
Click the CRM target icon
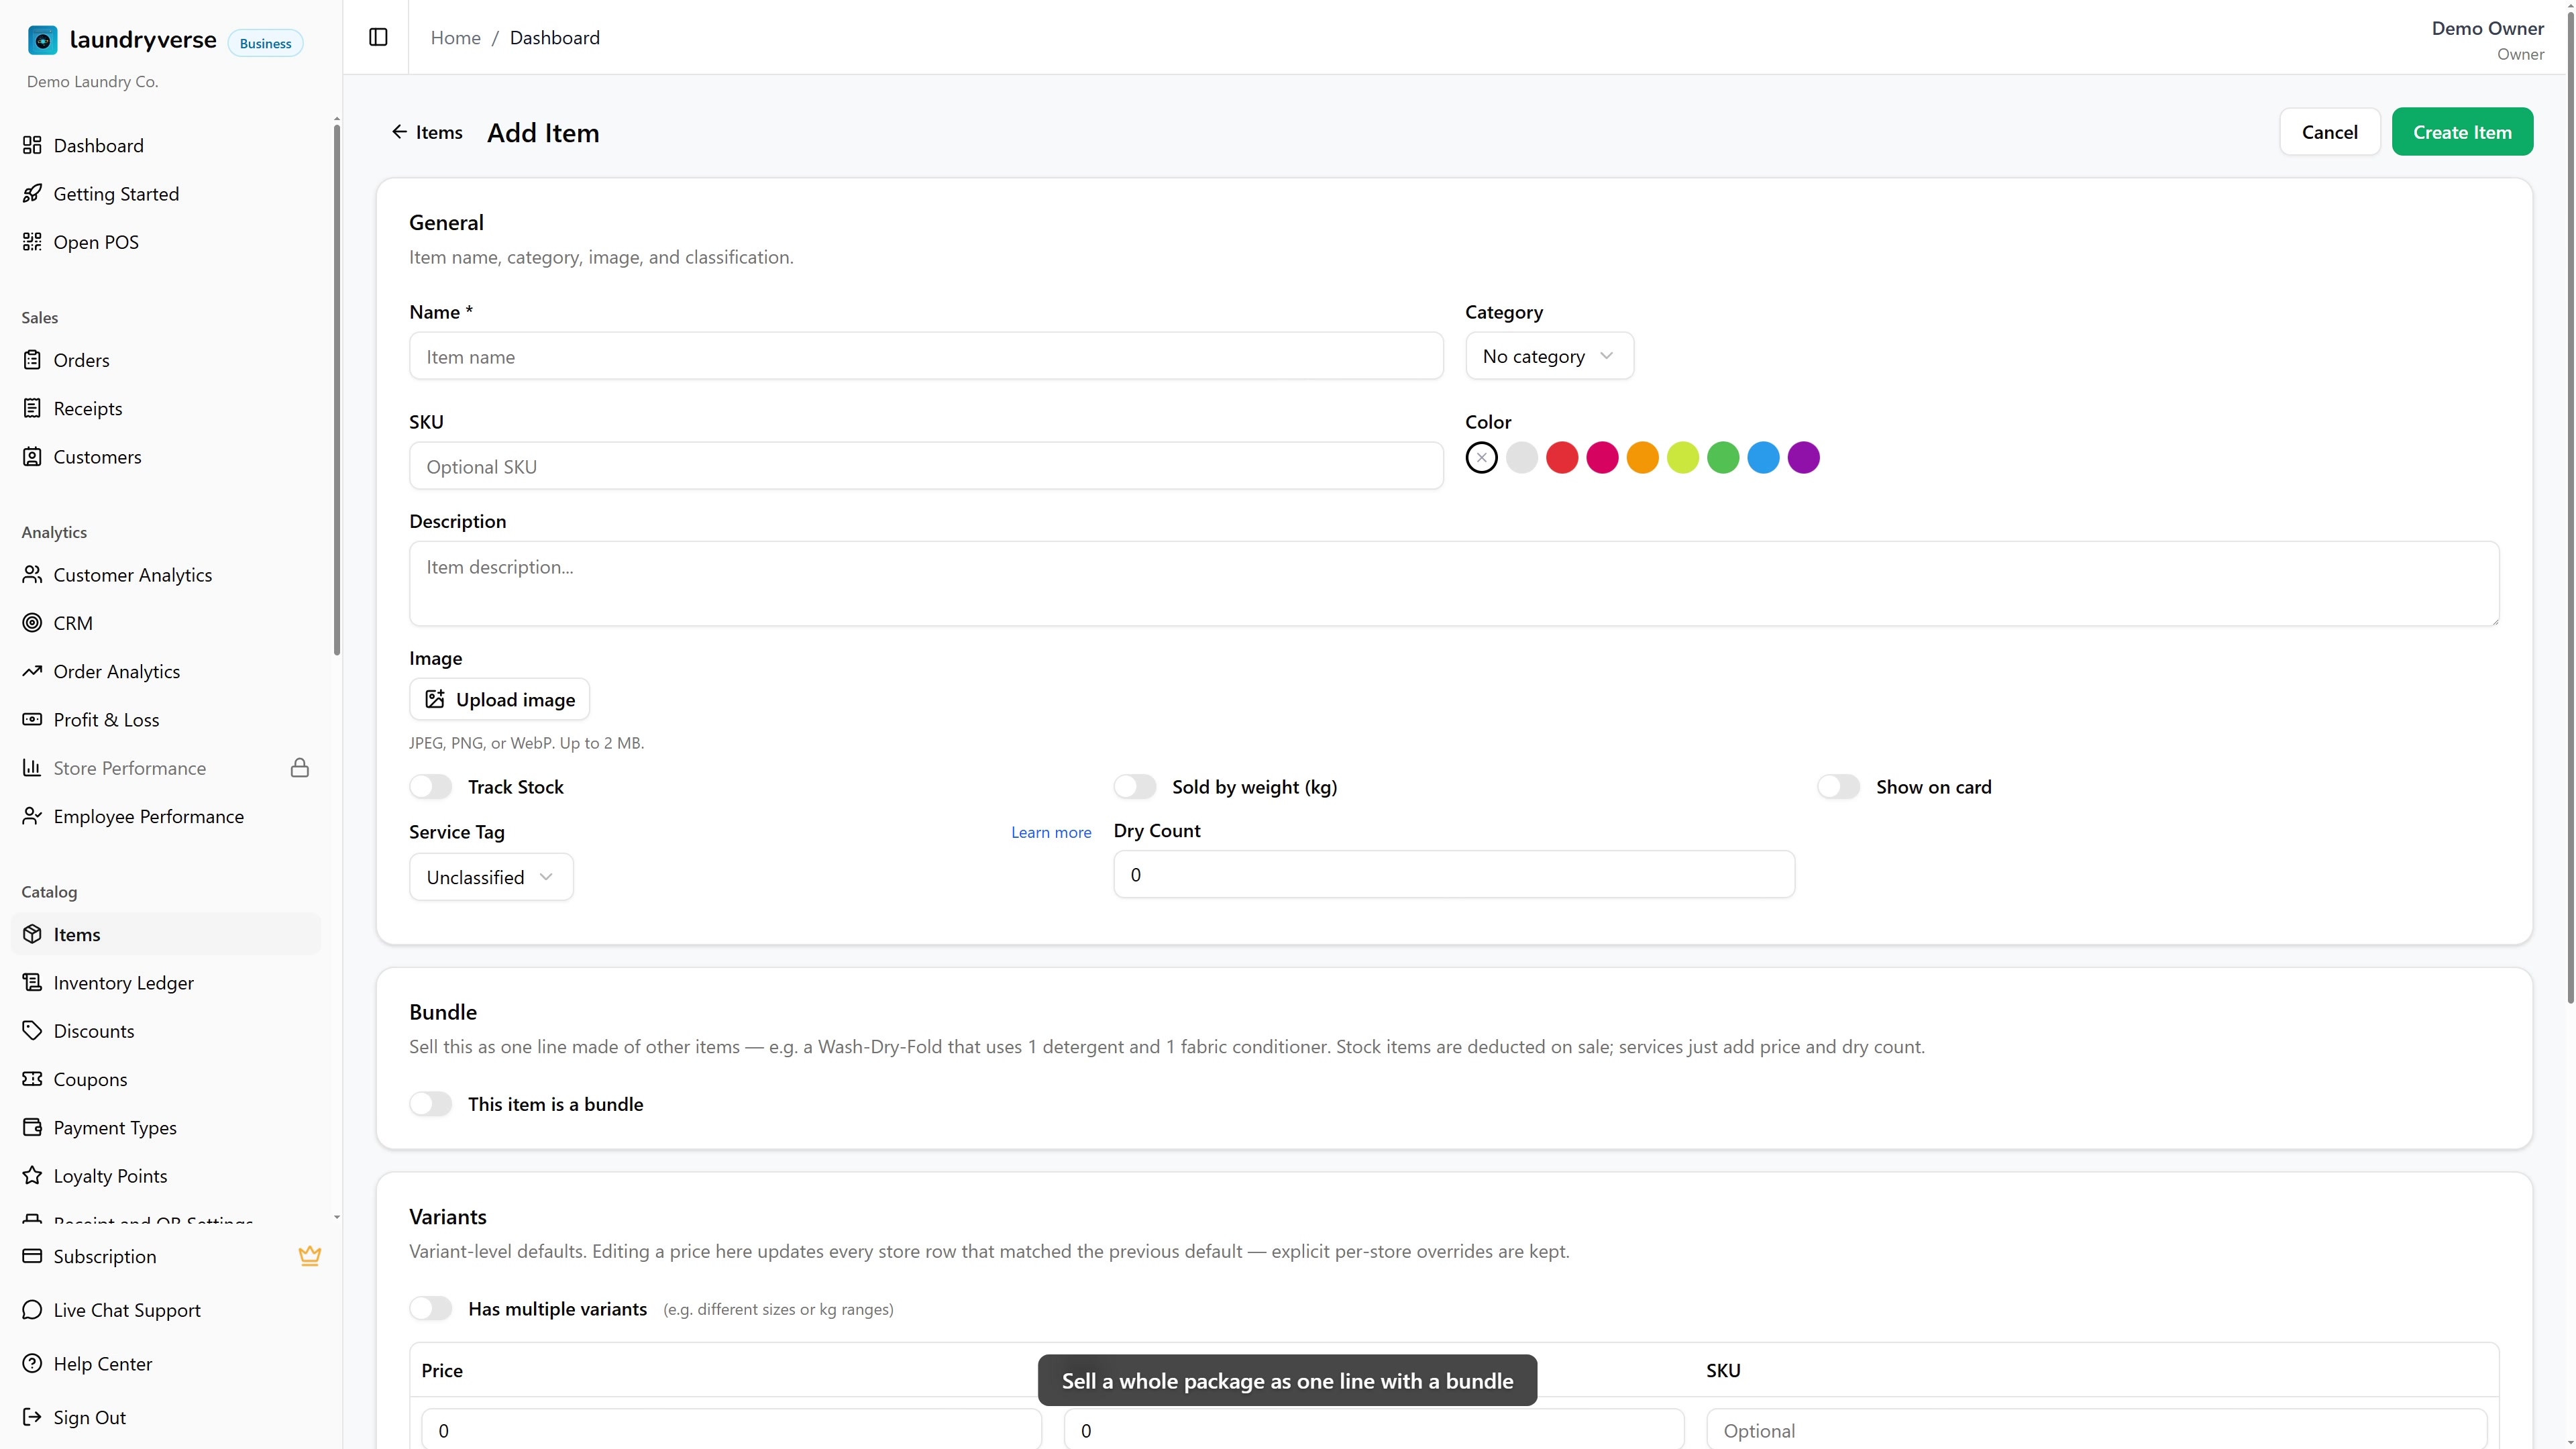32,622
